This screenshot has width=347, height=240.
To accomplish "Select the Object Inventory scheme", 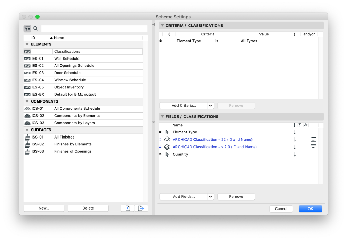I will 83,87.
